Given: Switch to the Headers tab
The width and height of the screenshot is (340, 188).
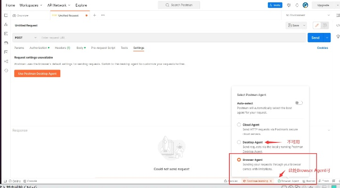Looking at the screenshot, I should [62, 48].
